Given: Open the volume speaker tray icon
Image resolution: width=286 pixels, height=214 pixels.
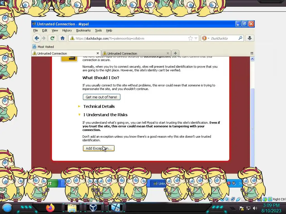Looking at the screenshot, I should 255,208.
